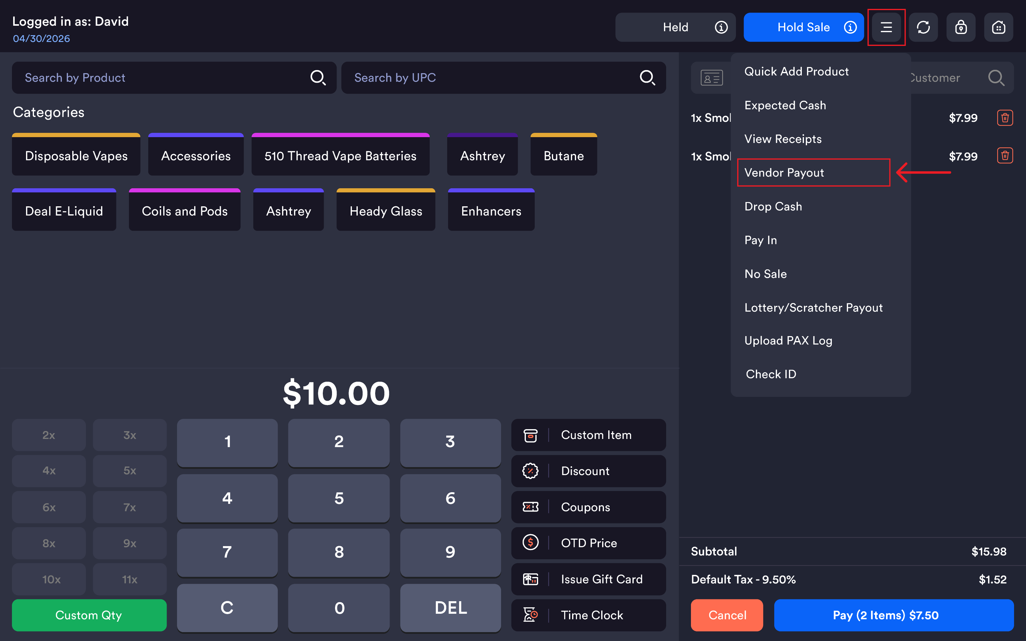Click the orange Cancel button
1026x641 pixels.
click(727, 615)
